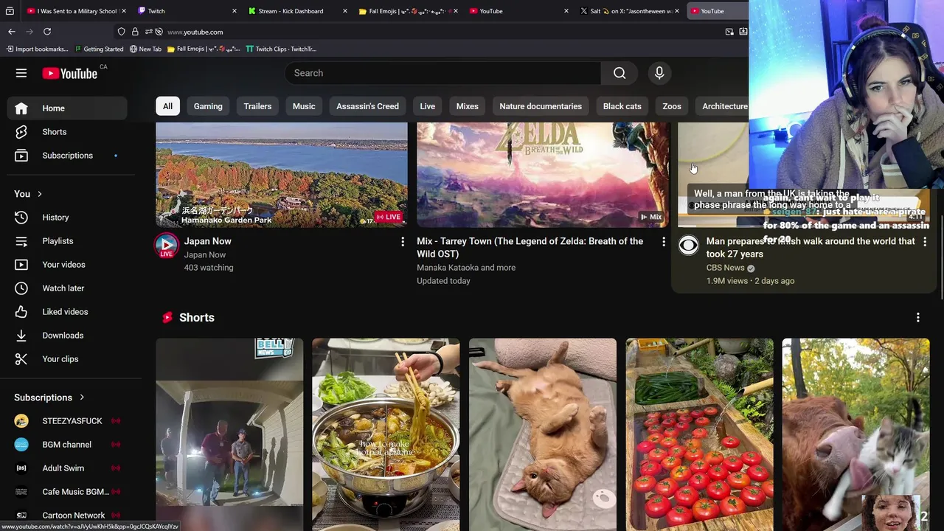Select the Black cats chip
The image size is (944, 531).
[x=622, y=106]
